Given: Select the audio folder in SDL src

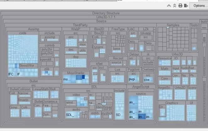Looking at the screenshot, I should point(76,109).
